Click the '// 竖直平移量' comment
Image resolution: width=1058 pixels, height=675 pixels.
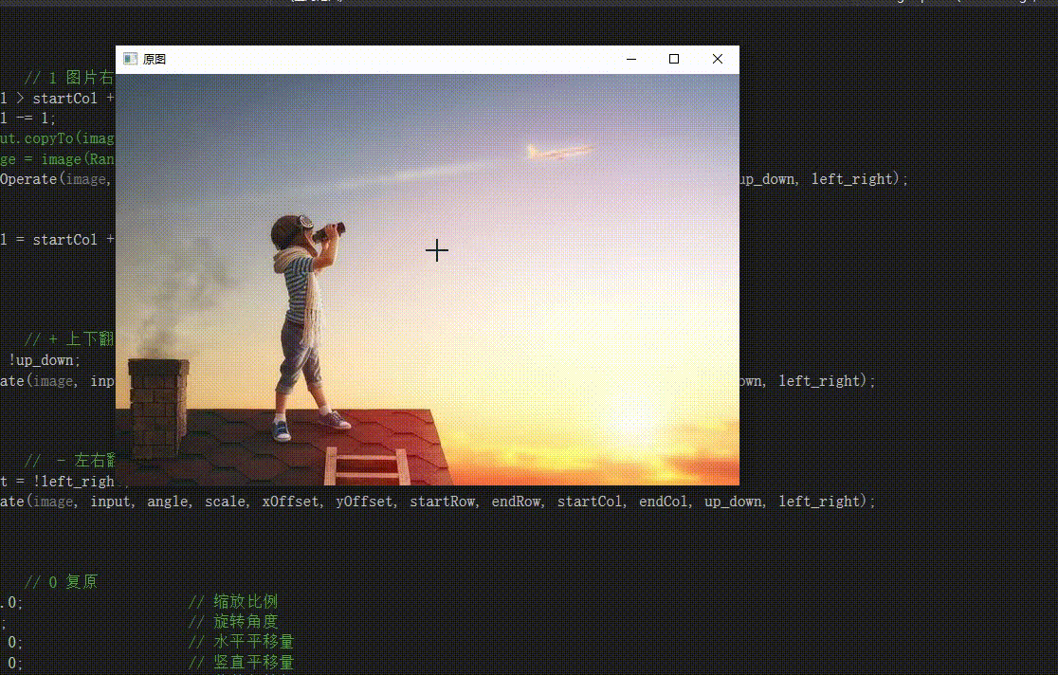[241, 662]
